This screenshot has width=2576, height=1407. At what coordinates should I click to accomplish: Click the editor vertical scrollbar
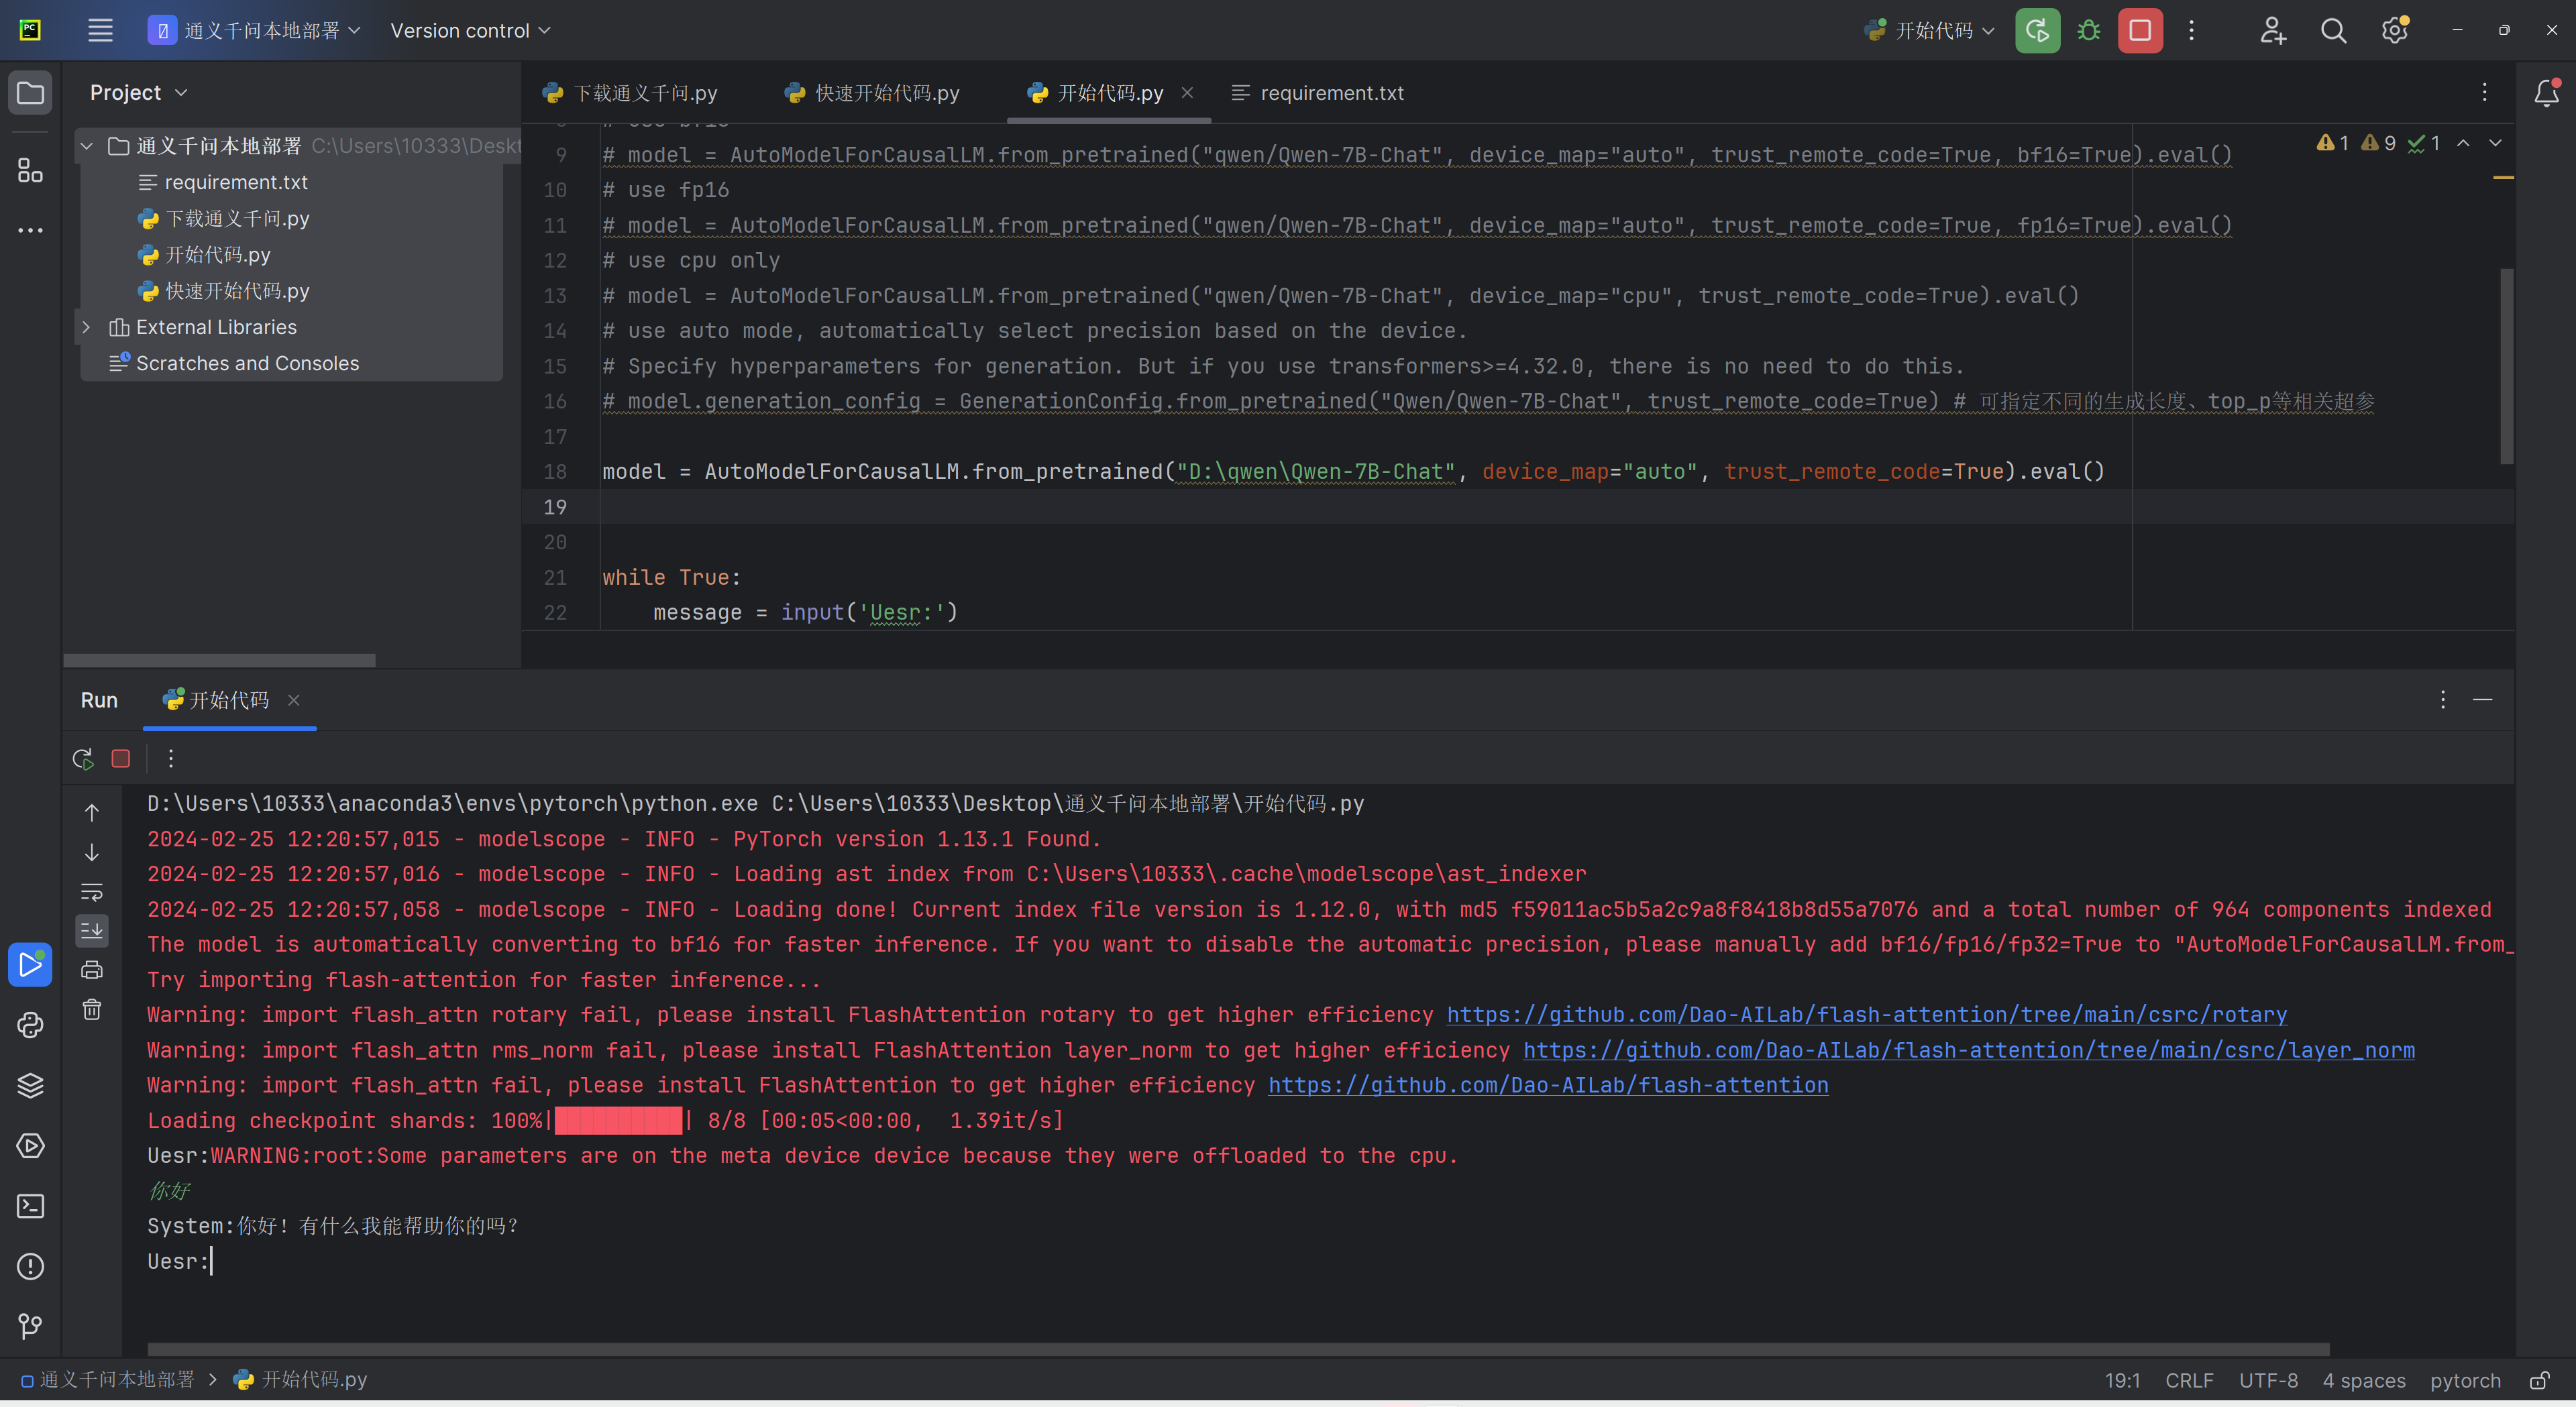pyautogui.click(x=2506, y=365)
